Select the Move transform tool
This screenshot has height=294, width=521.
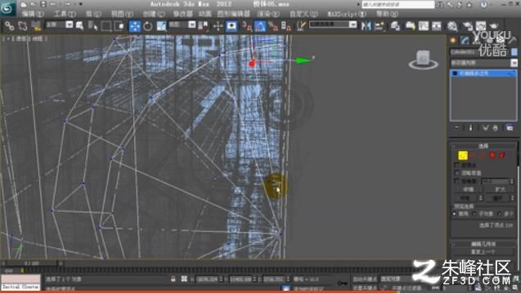pyautogui.click(x=135, y=26)
